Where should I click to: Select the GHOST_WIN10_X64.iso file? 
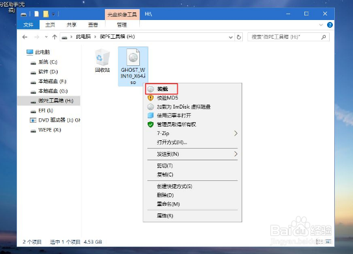point(133,67)
